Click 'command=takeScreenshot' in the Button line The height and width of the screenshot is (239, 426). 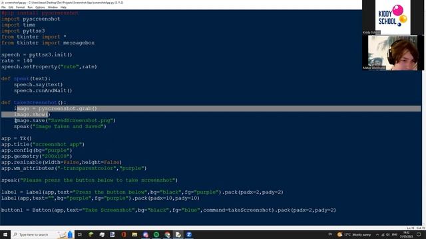pyautogui.click(x=238, y=210)
